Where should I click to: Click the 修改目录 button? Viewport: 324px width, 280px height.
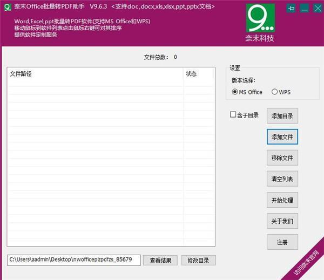[199, 260]
